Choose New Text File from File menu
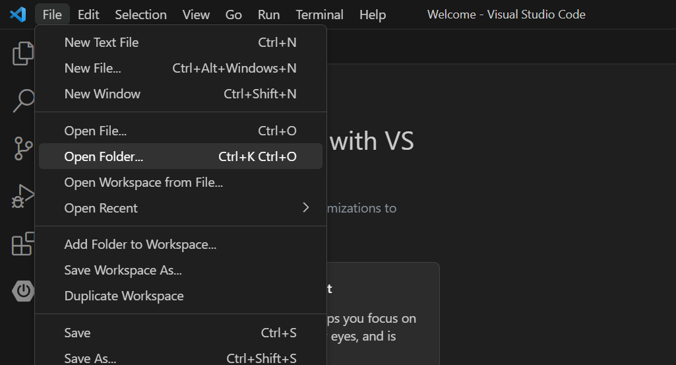Image resolution: width=676 pixels, height=365 pixels. 181,42
